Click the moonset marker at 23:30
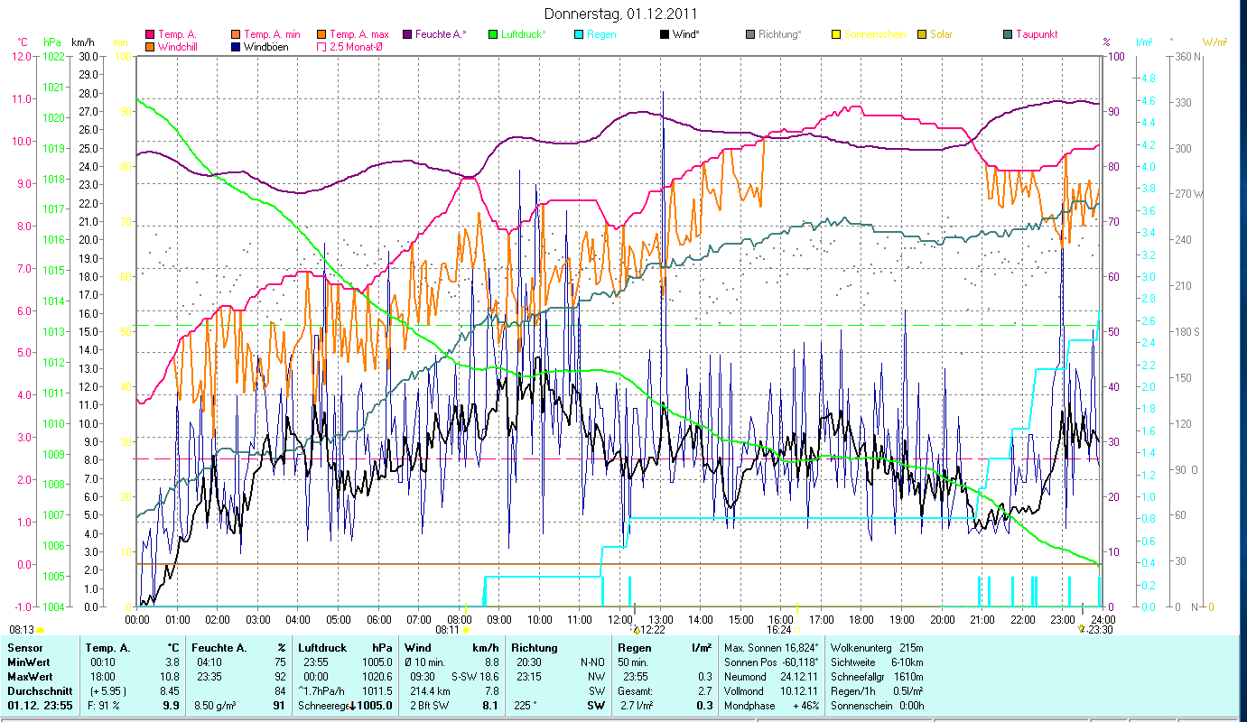The height and width of the screenshot is (722, 1247). (x=1083, y=629)
